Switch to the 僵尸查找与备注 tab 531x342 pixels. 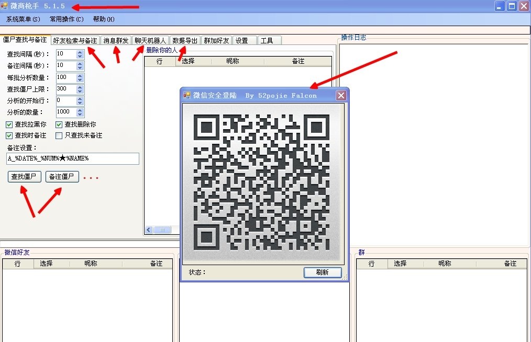pos(25,40)
